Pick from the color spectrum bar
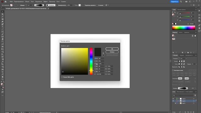Screen dimensions: 201x113 (183, 28)
